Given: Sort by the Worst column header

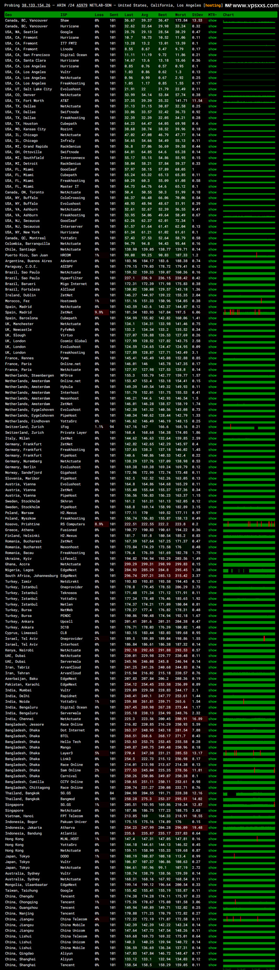Looking at the screenshot, I should [x=181, y=15].
